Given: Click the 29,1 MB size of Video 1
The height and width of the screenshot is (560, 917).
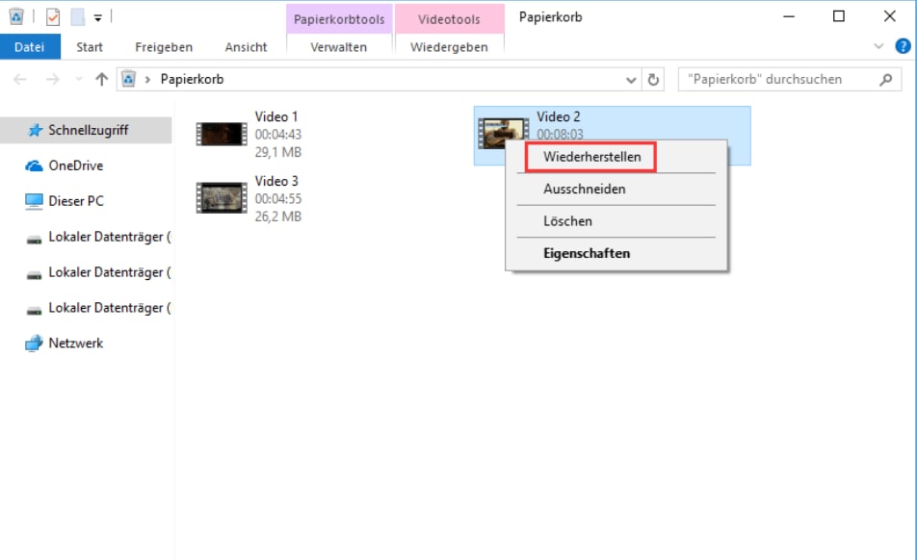Looking at the screenshot, I should click(x=277, y=152).
